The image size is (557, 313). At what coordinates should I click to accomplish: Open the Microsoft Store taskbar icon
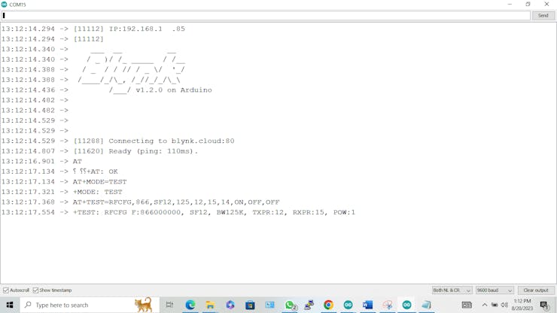(x=250, y=305)
